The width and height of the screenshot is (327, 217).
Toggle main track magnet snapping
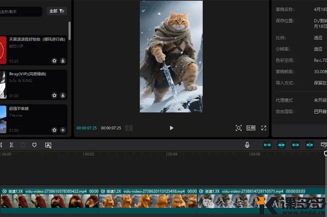pos(267,145)
